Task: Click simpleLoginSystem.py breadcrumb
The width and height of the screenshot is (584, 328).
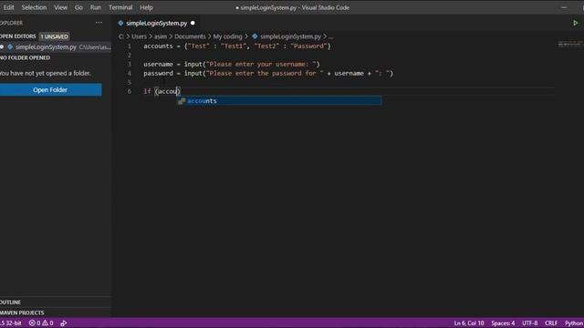Action: (290, 36)
